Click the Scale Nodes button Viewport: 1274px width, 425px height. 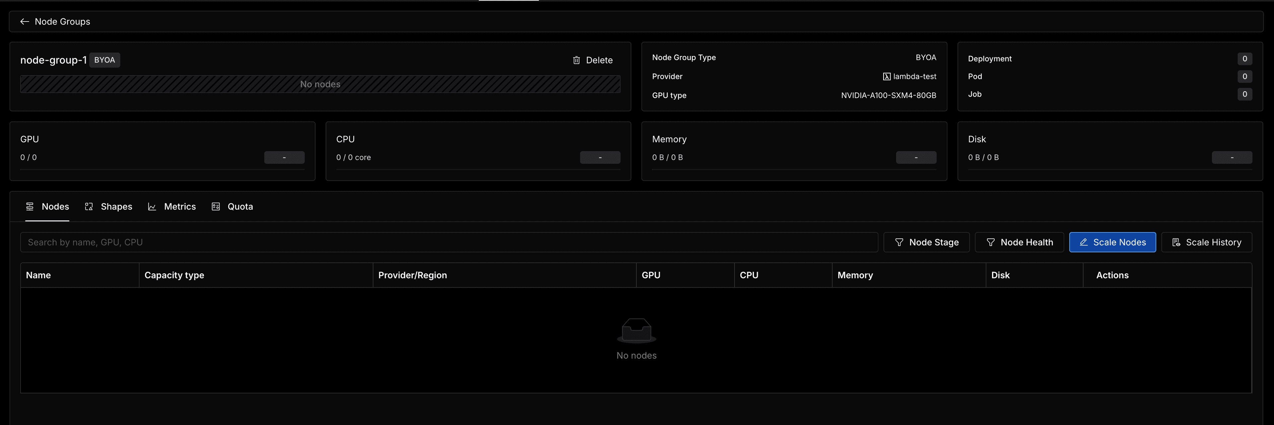pos(1113,241)
